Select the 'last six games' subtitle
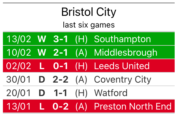This screenshot has height=116, width=177. tap(89, 25)
